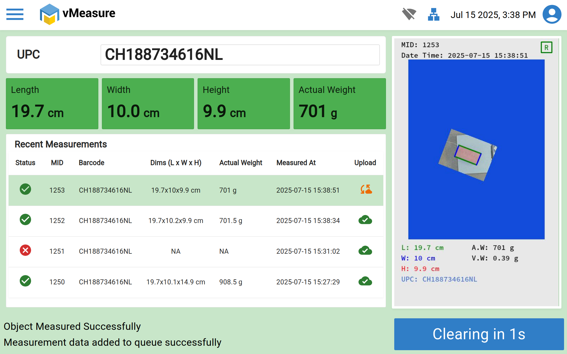
Task: Click orange upload pending icon for 1253
Action: click(x=366, y=189)
